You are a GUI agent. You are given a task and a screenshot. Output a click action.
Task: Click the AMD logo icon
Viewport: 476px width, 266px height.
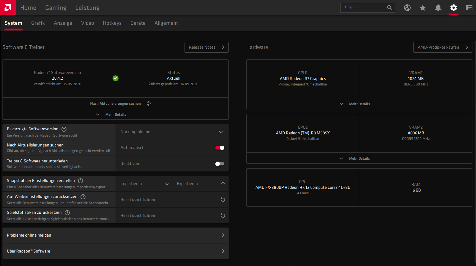point(8,7)
